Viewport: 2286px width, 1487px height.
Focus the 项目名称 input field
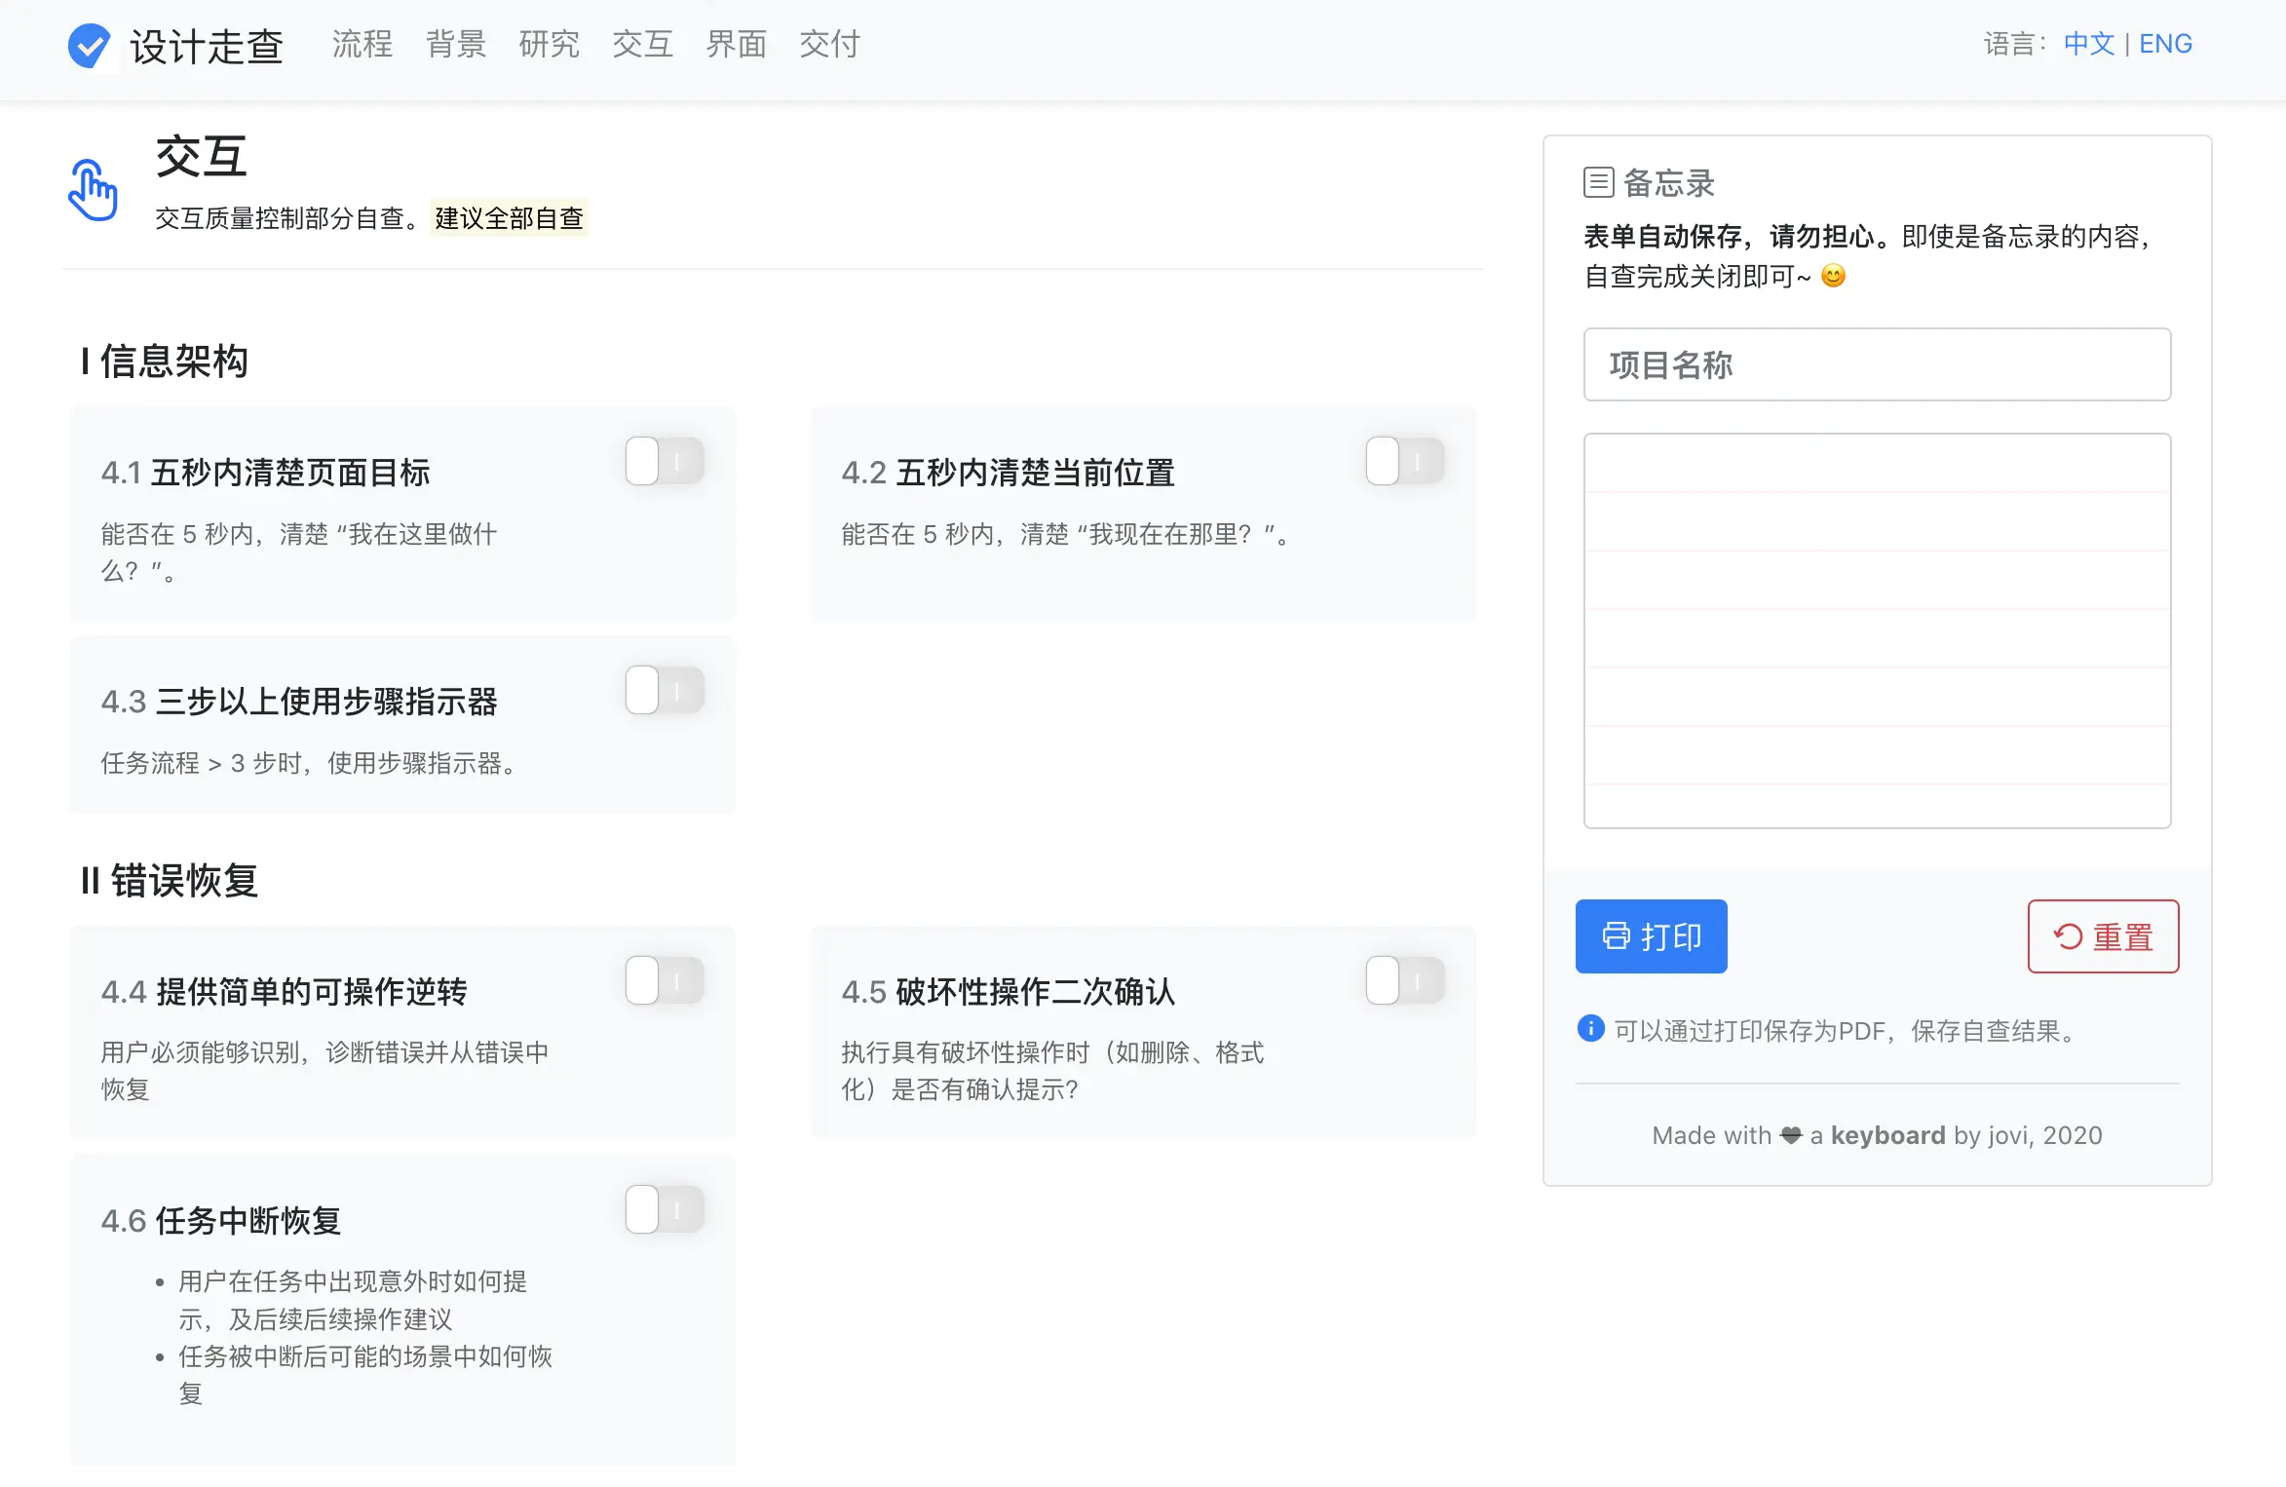coord(1877,365)
